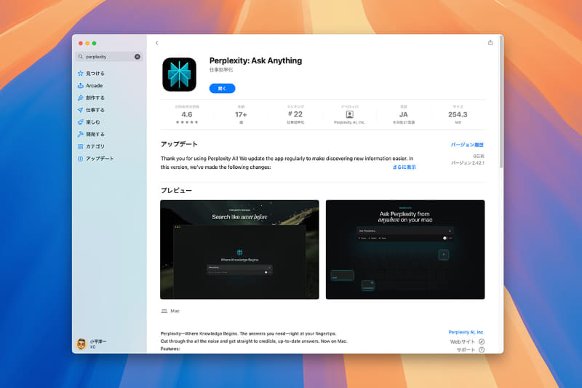
Task: Click the paper plane icon for 仕事する
Action: click(81, 110)
